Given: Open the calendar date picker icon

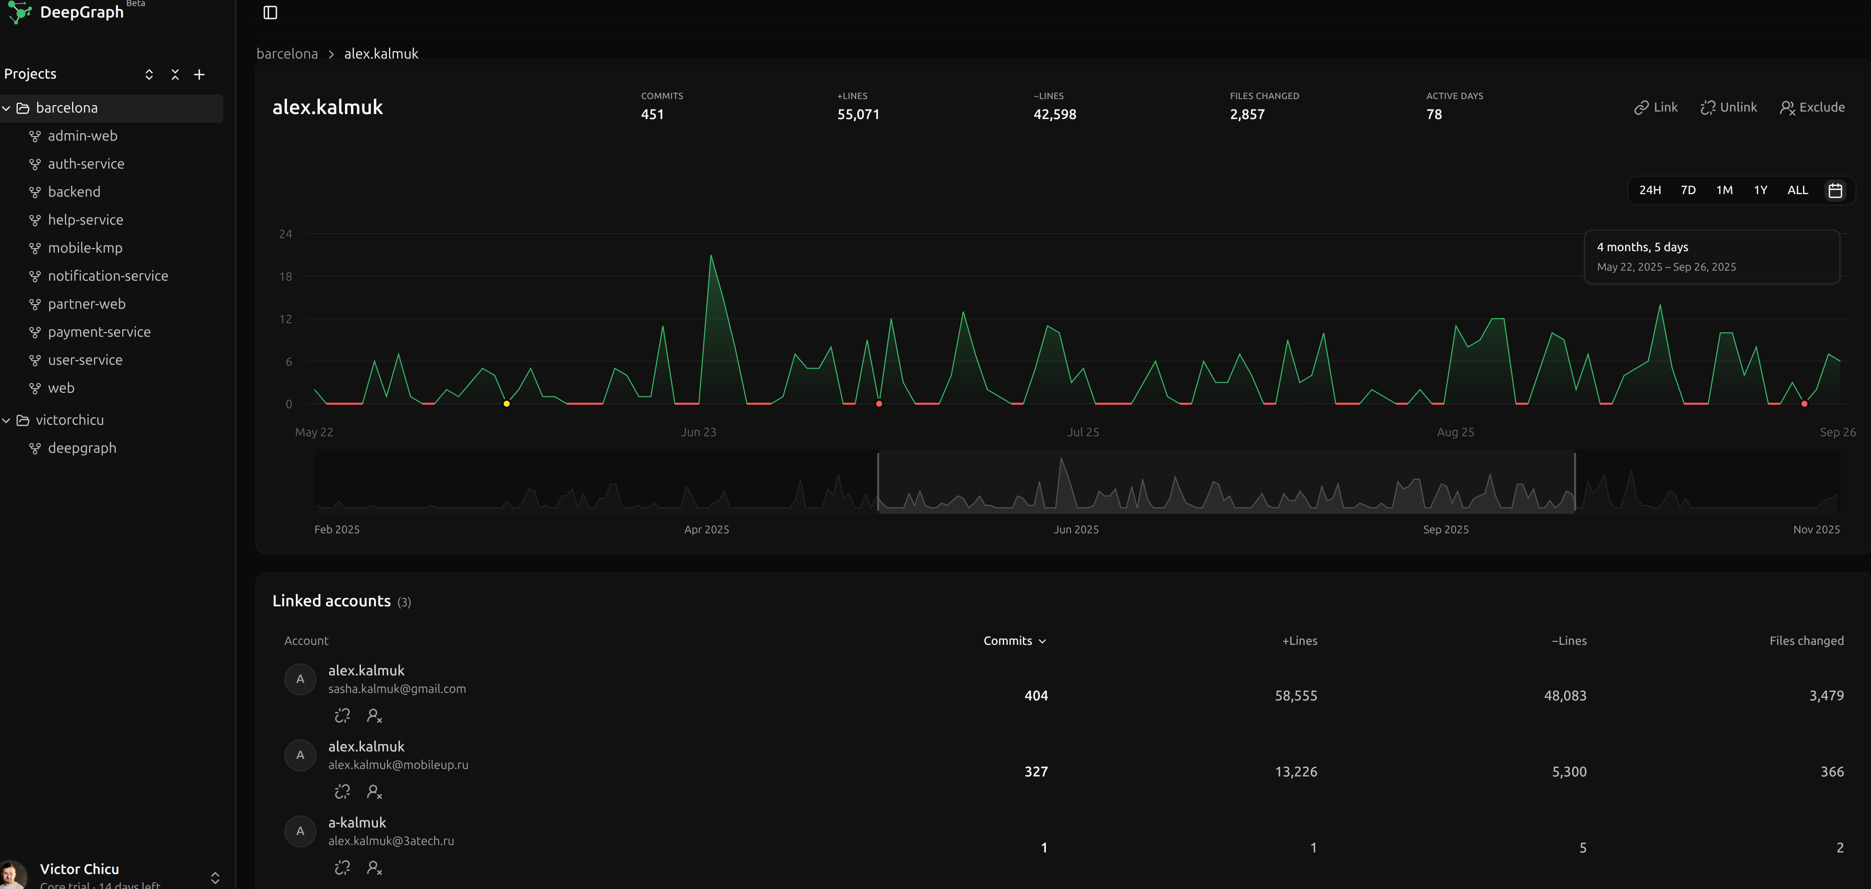Looking at the screenshot, I should click(1835, 190).
